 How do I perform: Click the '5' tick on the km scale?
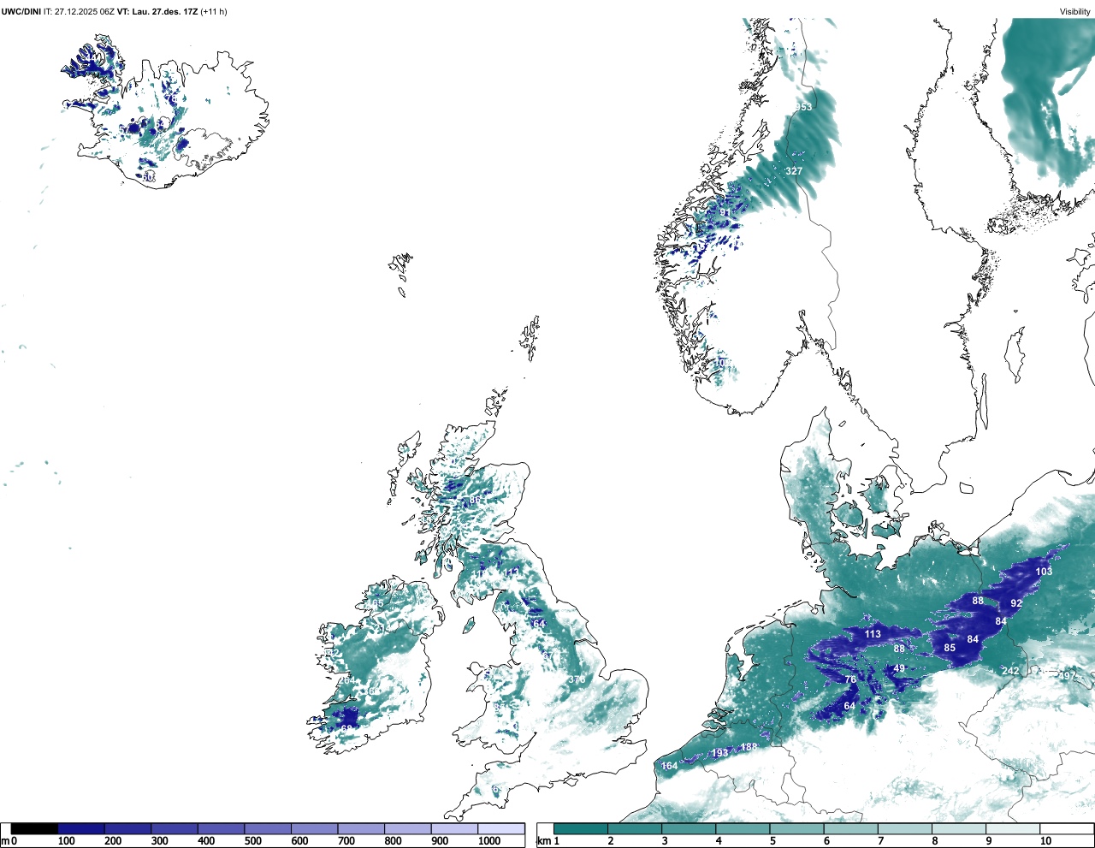coord(772,841)
